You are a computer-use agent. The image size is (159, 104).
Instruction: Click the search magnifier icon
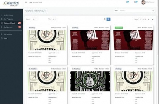tap(153, 11)
